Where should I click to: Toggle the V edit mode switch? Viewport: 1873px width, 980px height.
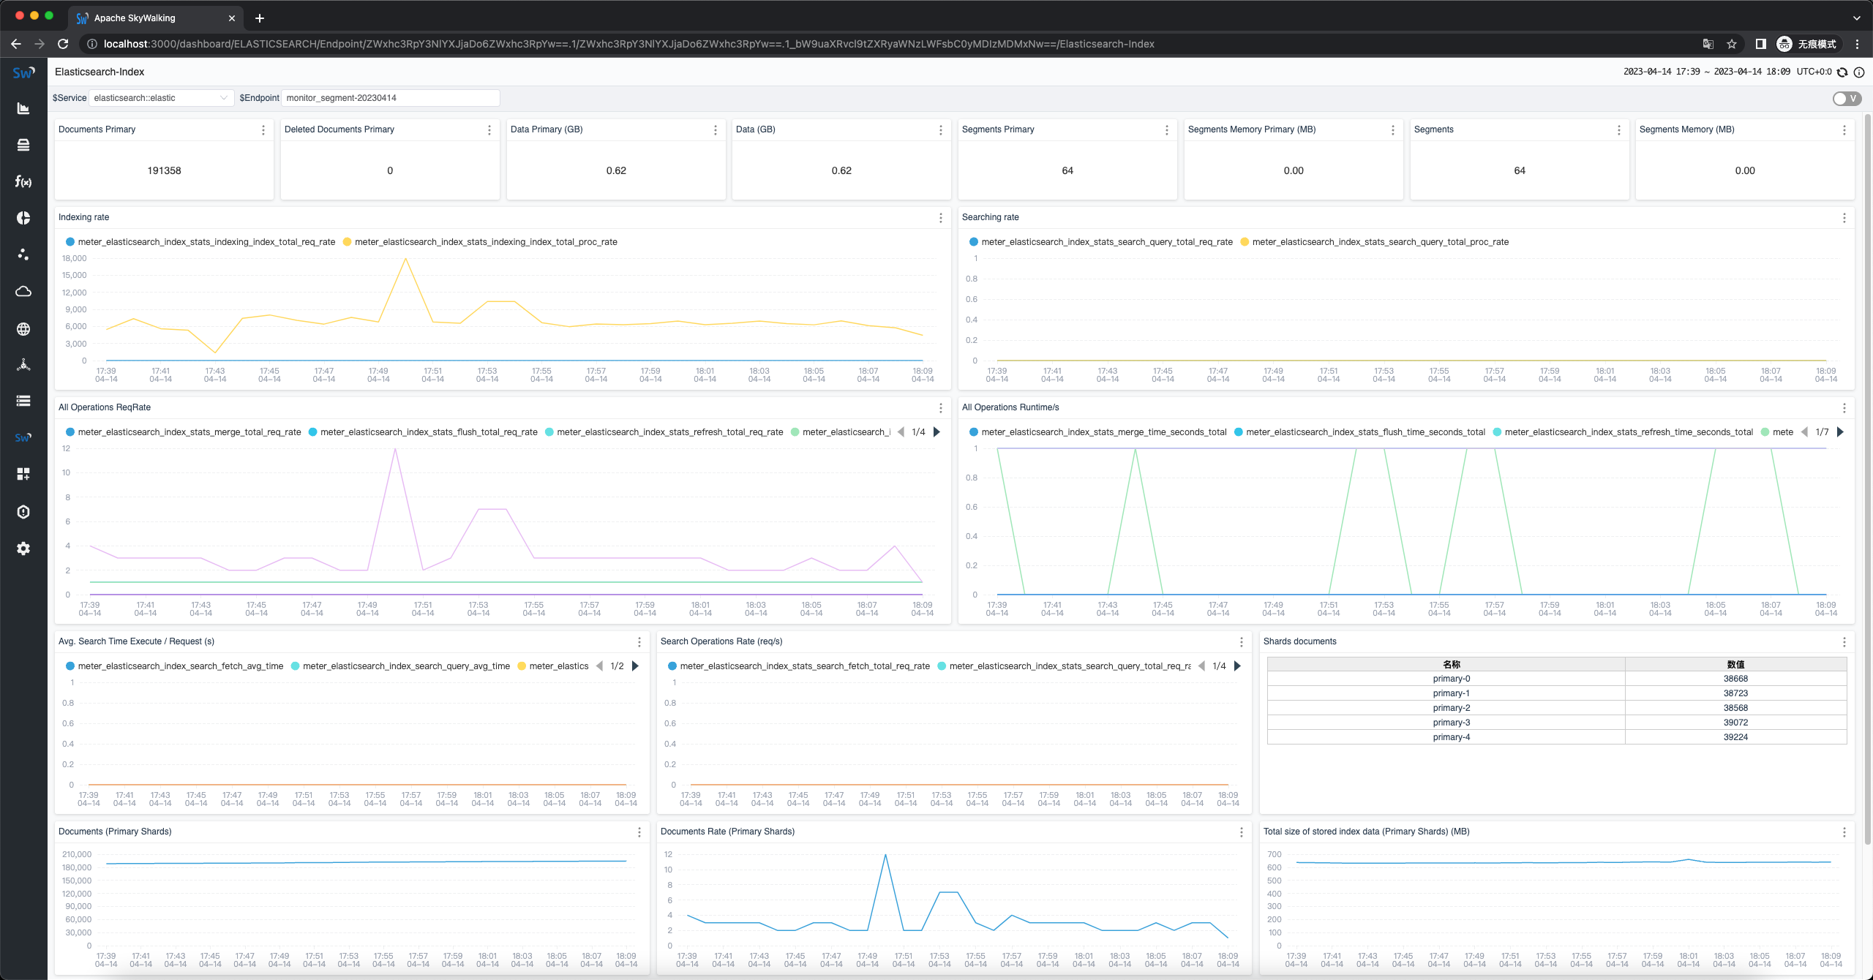(x=1846, y=98)
